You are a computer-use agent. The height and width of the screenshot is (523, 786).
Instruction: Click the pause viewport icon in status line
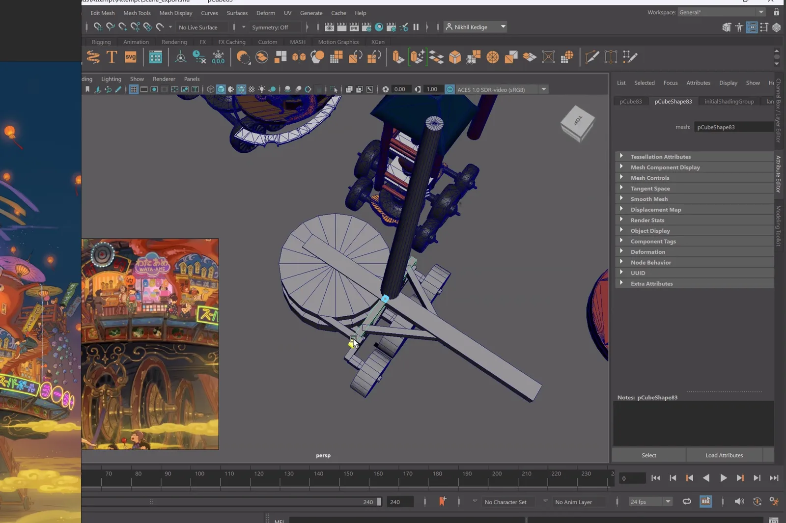pos(416,27)
